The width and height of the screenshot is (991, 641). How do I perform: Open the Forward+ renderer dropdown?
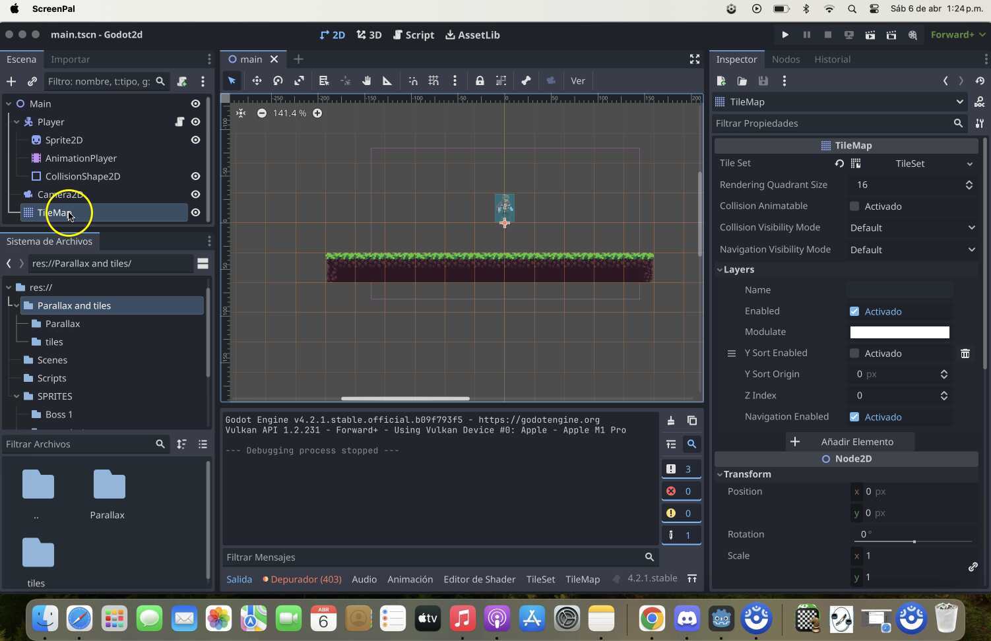tap(958, 35)
